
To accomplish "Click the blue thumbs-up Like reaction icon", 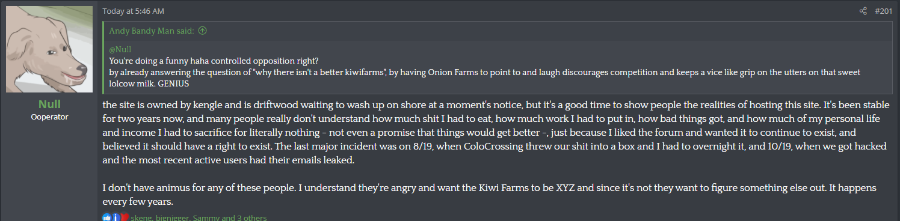I will click(106, 217).
